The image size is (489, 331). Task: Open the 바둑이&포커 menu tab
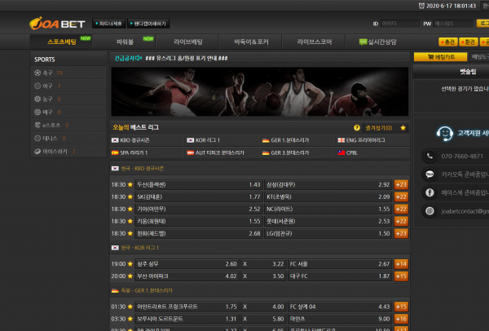(251, 42)
